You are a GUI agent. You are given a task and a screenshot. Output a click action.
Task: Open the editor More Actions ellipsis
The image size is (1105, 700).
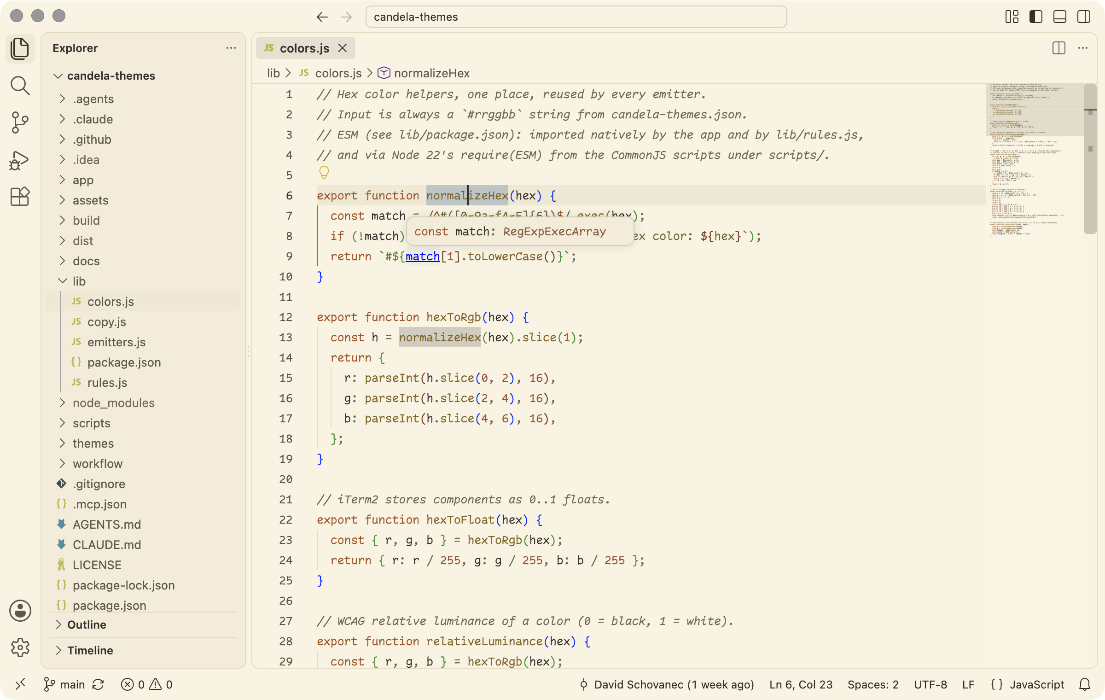point(1083,48)
